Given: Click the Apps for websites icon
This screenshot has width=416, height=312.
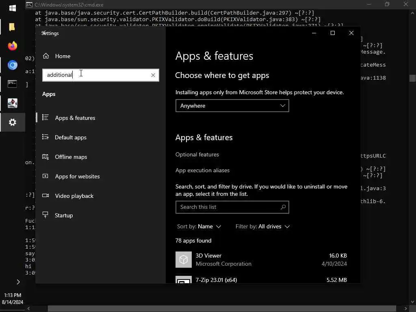Looking at the screenshot, I should [45, 176].
